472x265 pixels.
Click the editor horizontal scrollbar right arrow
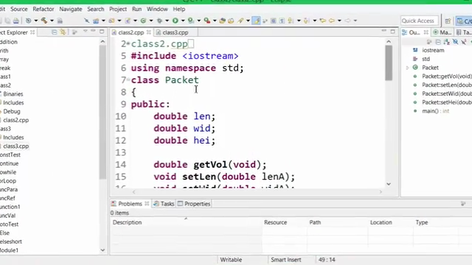point(381,191)
